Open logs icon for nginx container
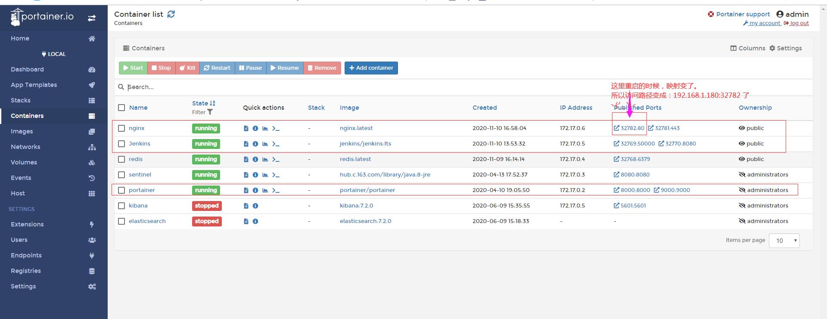The height and width of the screenshot is (319, 827). tap(246, 128)
